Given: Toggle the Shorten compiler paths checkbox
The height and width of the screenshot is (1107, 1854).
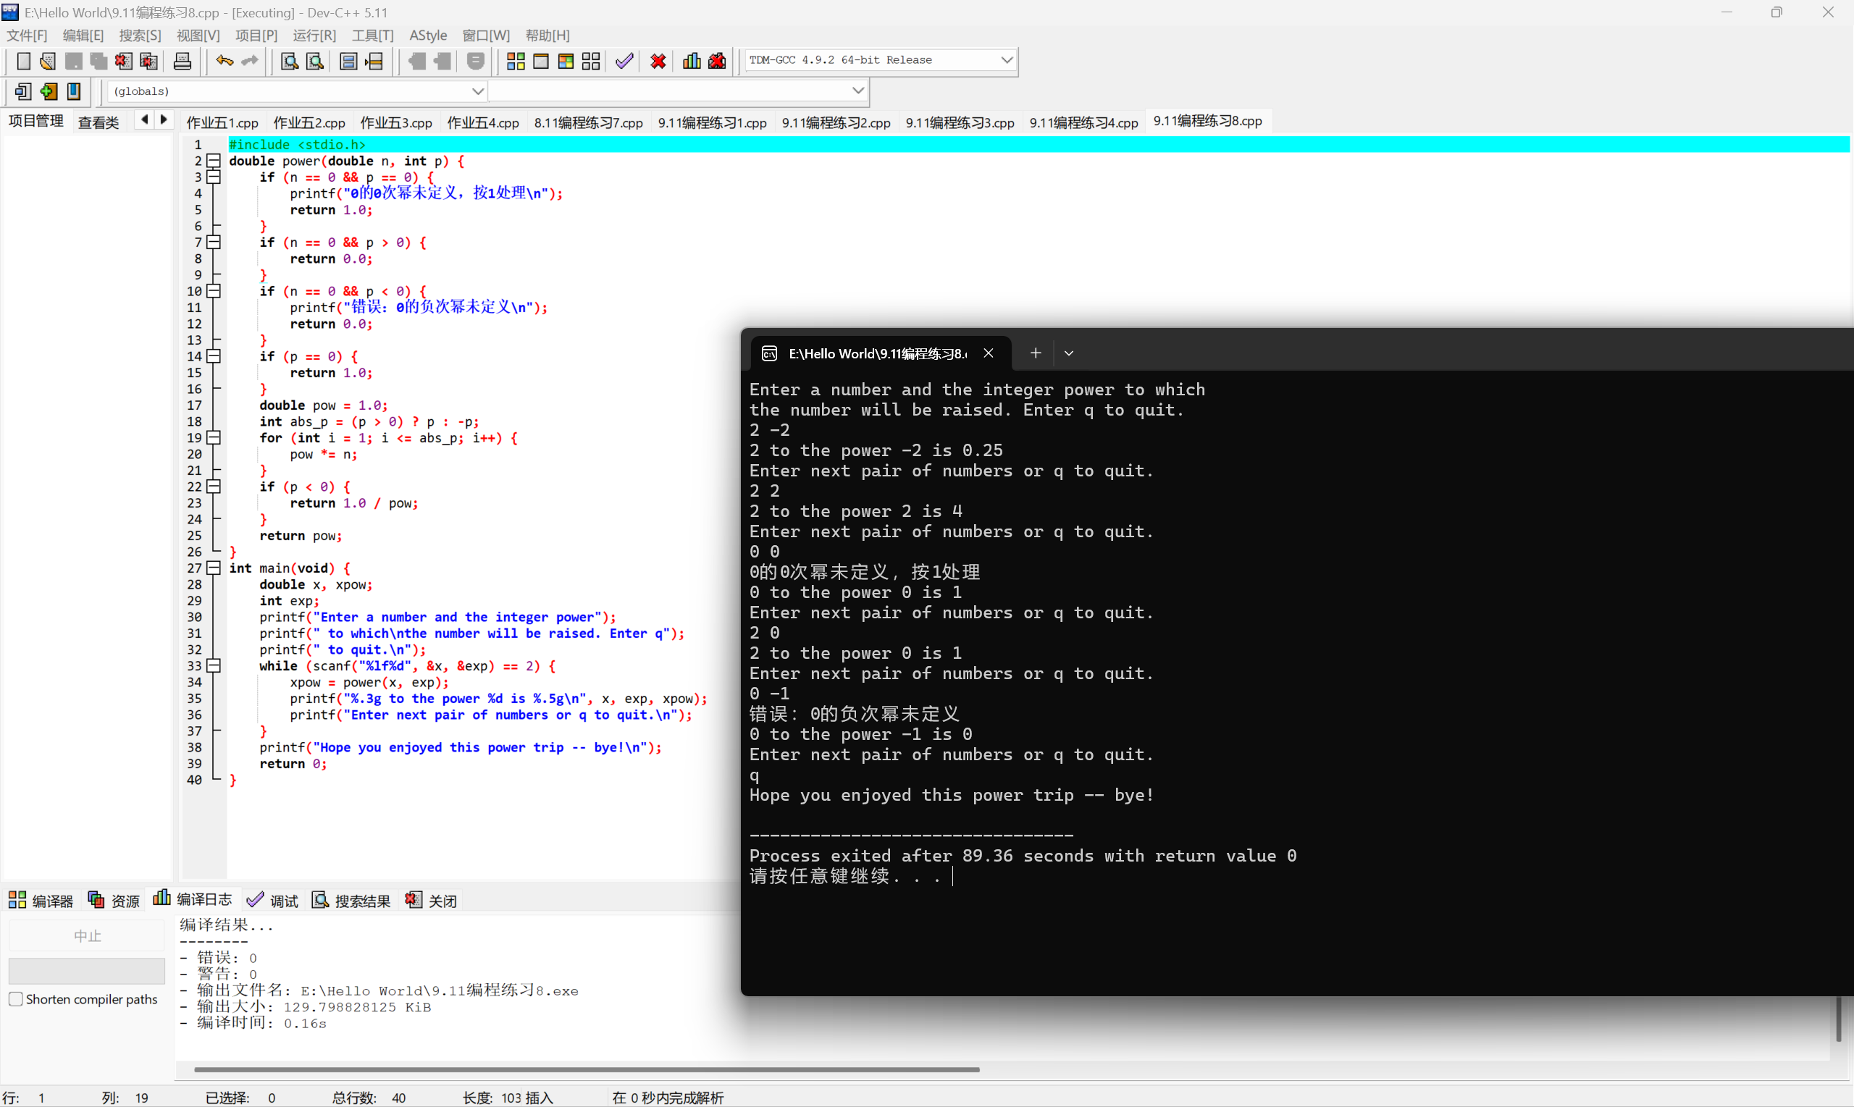Looking at the screenshot, I should [x=16, y=999].
